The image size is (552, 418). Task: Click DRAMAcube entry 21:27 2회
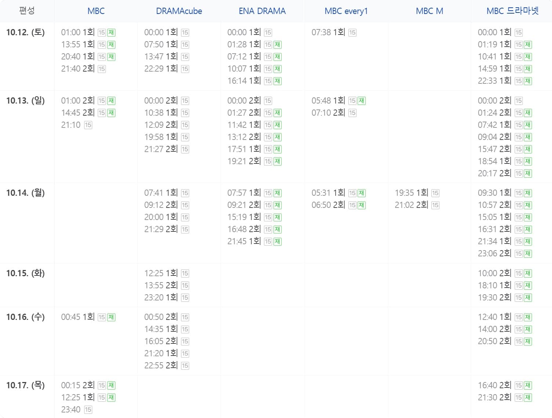pyautogui.click(x=161, y=149)
